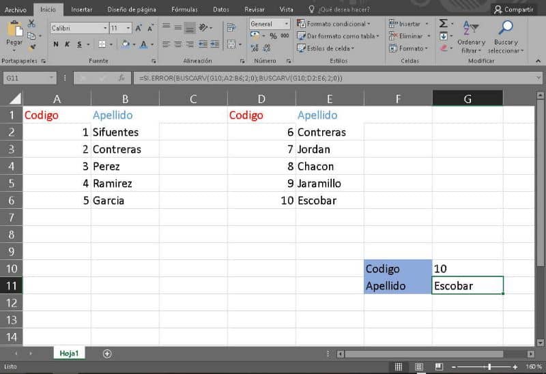Click the Format Painter brush icon
Image resolution: width=546 pixels, height=374 pixels.
click(x=32, y=46)
